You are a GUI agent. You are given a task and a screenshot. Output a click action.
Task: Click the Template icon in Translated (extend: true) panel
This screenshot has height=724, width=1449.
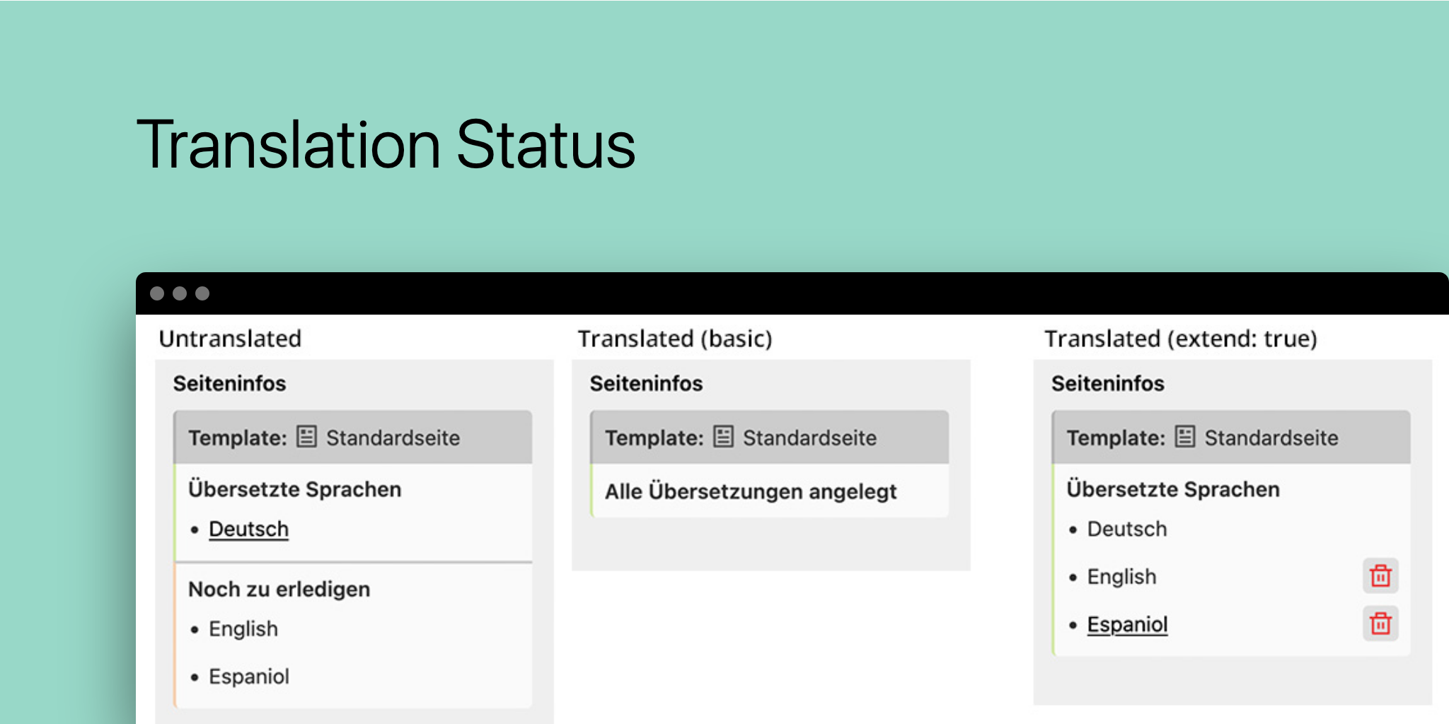[1184, 436]
